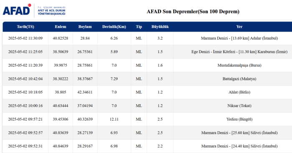Image resolution: width=292 pixels, height=153 pixels.
Task: Click the Tip column header
Action: click(x=139, y=27)
